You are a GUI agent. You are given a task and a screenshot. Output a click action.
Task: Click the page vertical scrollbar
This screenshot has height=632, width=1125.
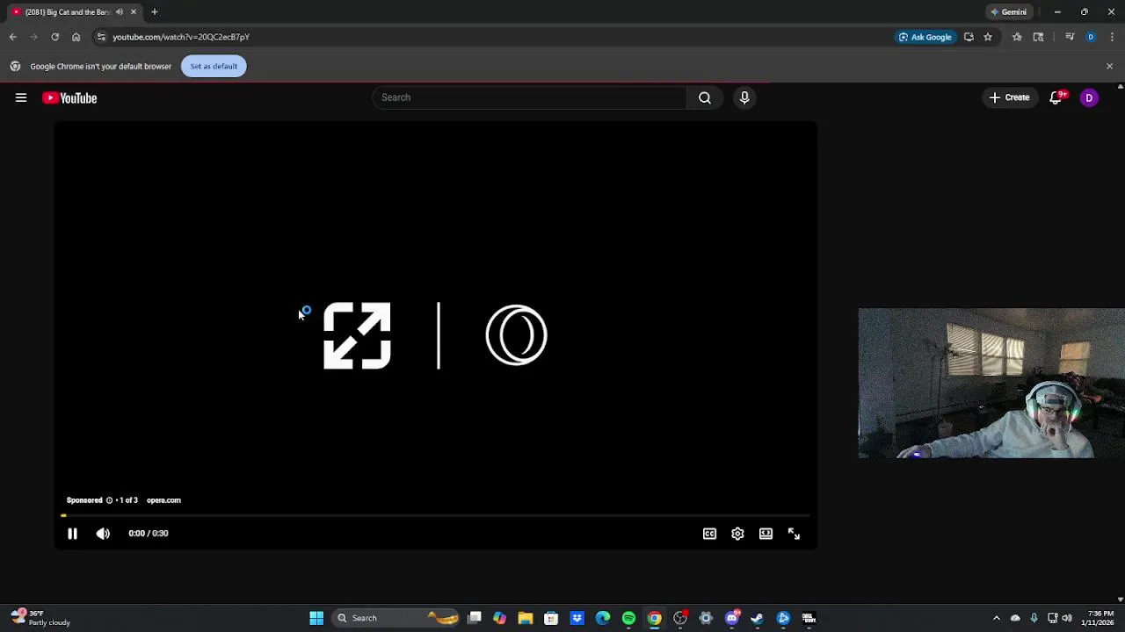[x=1120, y=342]
